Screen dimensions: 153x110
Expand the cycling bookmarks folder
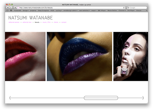(59, 11)
